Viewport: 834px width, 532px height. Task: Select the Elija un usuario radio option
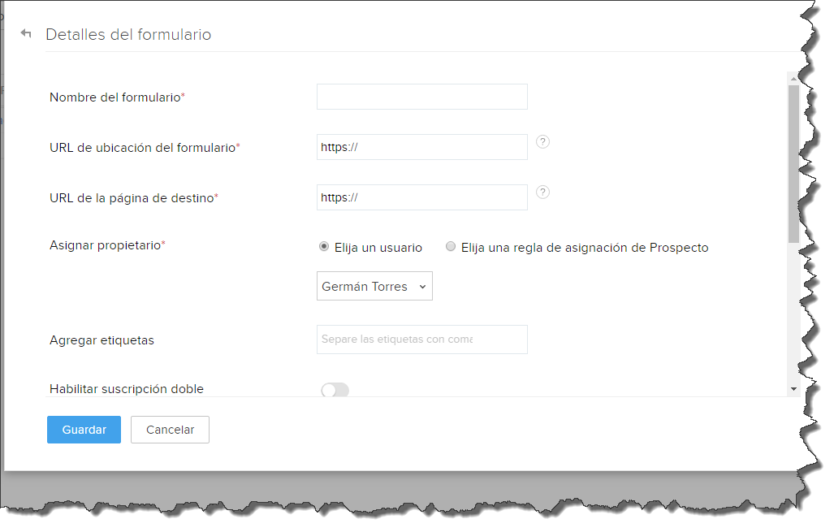[323, 246]
